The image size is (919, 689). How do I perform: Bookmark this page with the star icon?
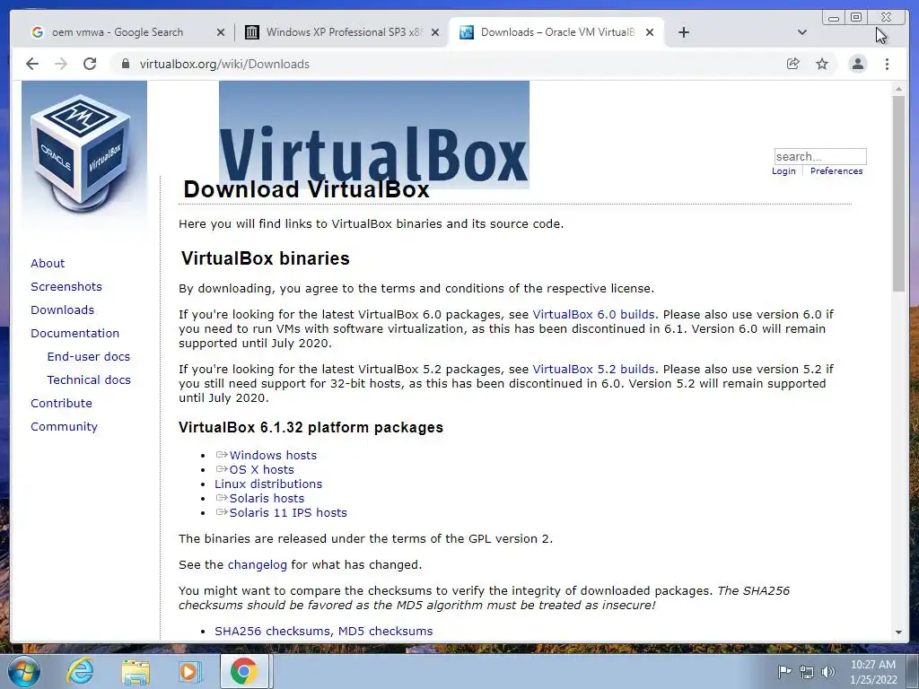coord(822,64)
